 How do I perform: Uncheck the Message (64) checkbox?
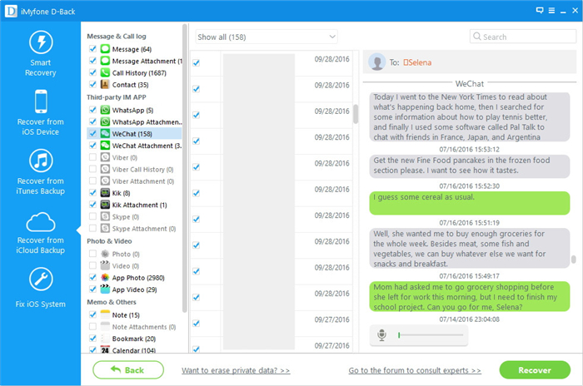point(93,49)
